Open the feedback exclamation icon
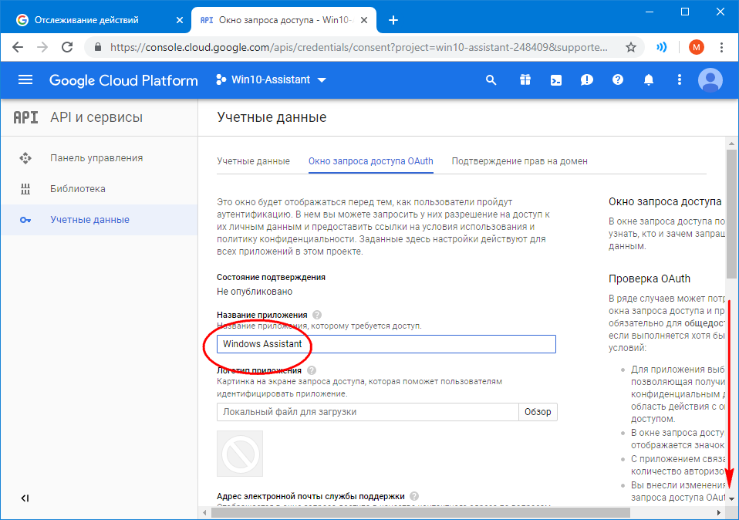 pyautogui.click(x=587, y=80)
